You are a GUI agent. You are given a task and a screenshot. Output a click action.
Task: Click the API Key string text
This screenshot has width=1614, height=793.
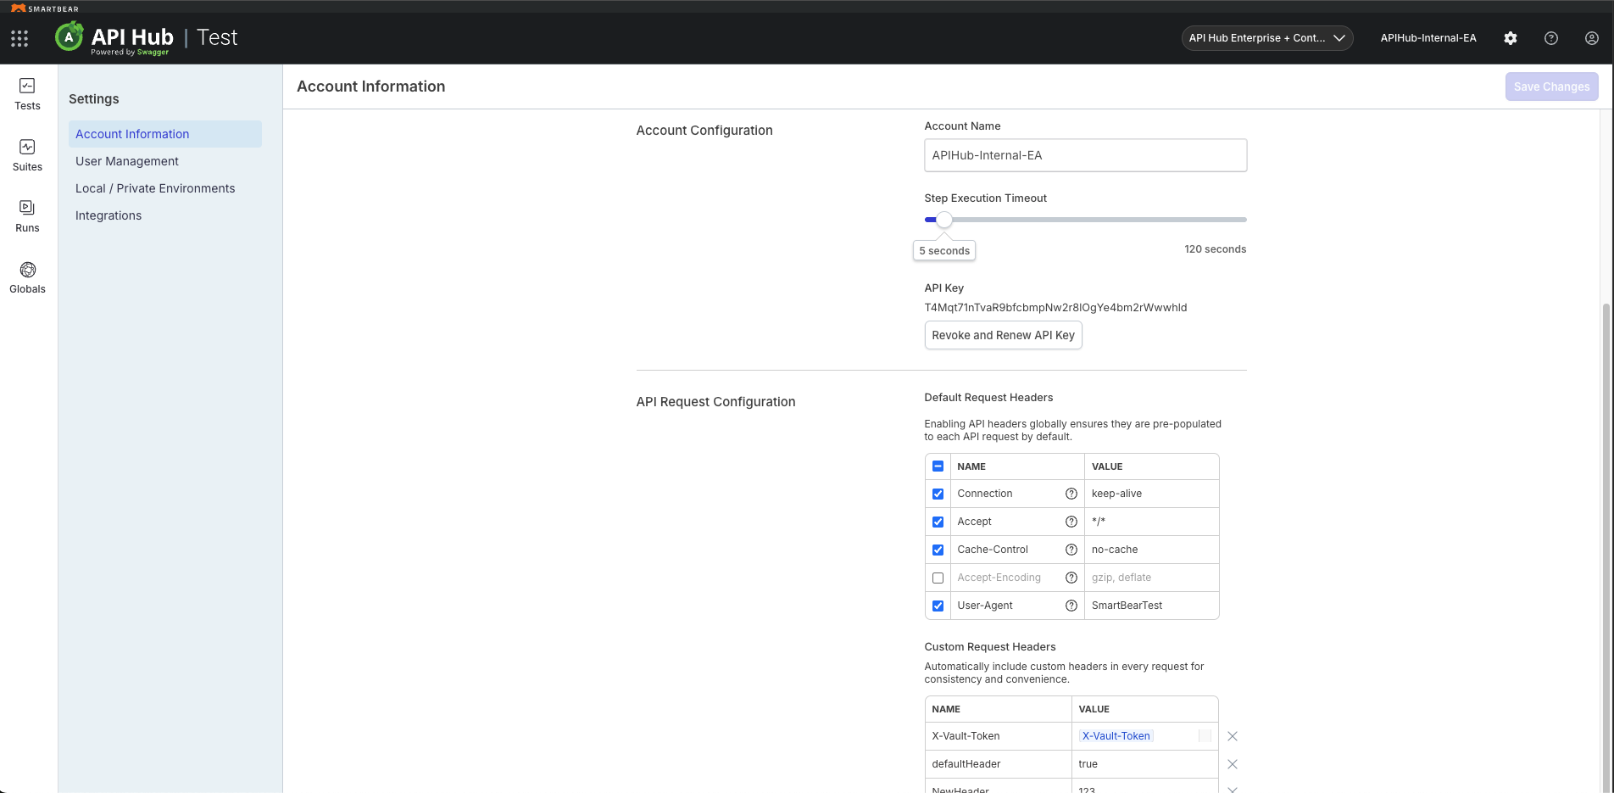(1055, 308)
